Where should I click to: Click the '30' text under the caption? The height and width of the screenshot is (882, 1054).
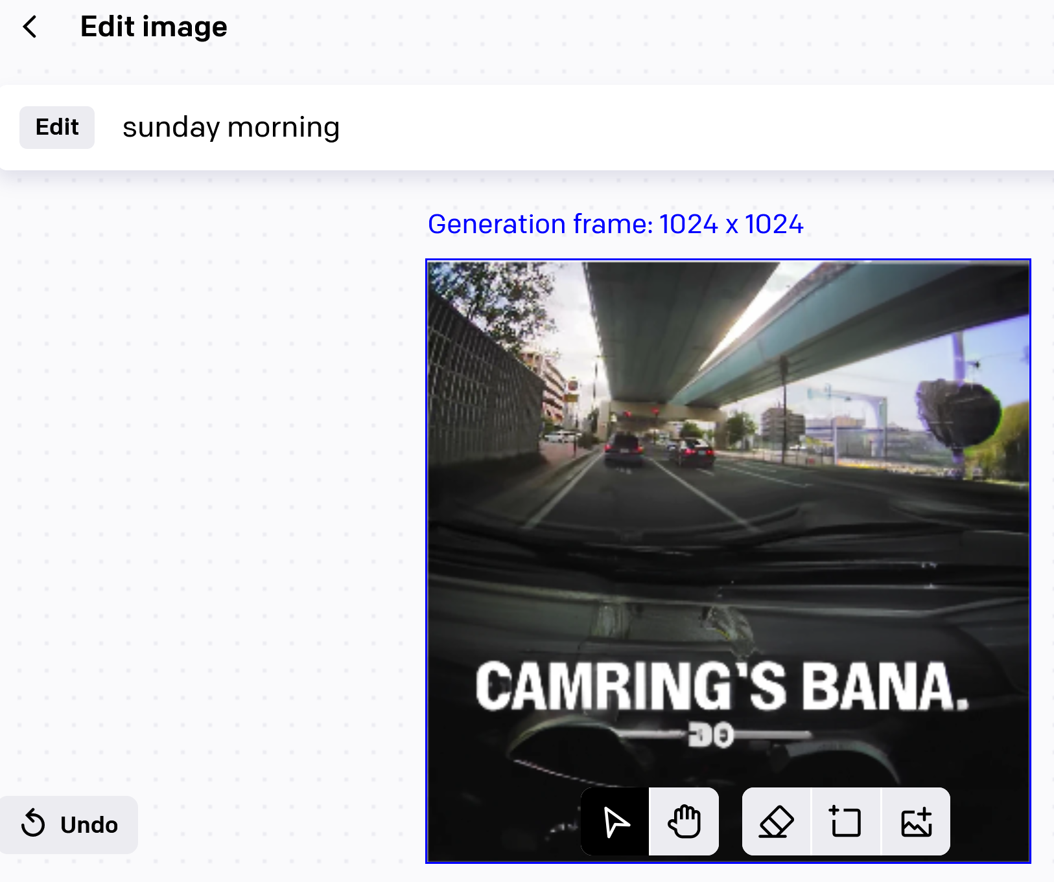(710, 736)
